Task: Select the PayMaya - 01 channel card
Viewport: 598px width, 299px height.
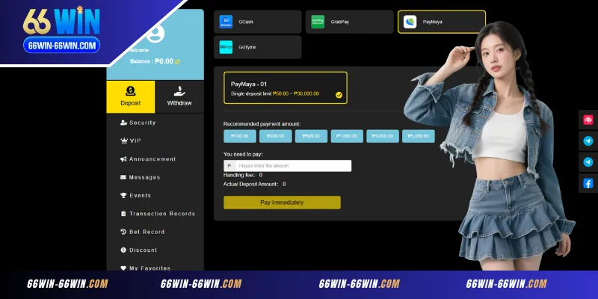Action: click(286, 87)
